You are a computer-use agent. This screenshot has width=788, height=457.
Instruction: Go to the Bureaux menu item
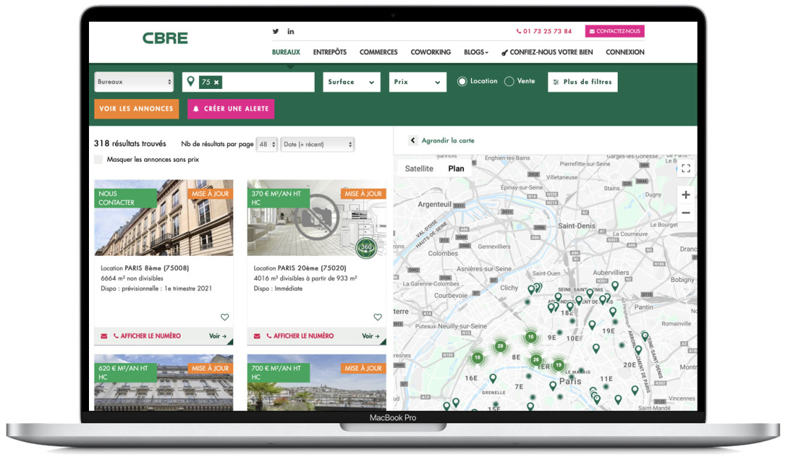[286, 52]
